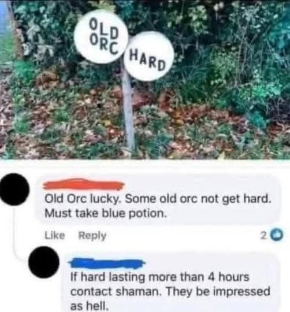Click the round "Old Orc" sign
The height and width of the screenshot is (312, 290).
click(x=101, y=37)
